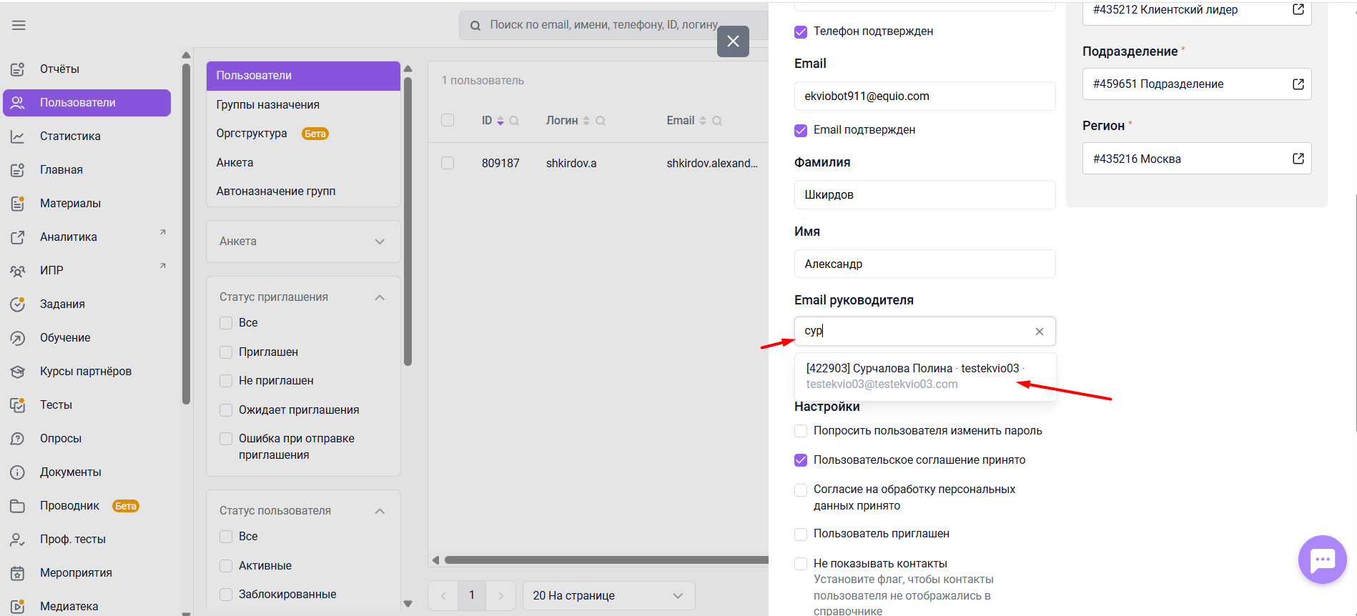Open user login shkirdov.a row

click(x=571, y=164)
